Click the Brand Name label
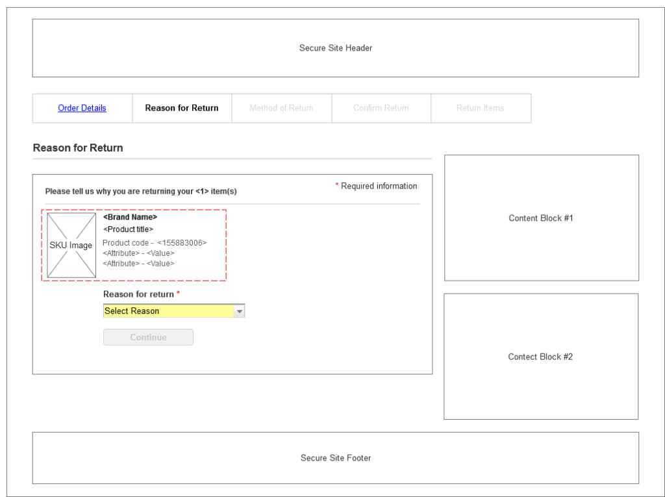665x497 pixels. pos(131,217)
